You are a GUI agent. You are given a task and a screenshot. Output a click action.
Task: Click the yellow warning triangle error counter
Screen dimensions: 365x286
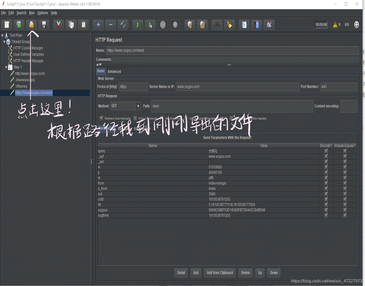tap(335, 25)
